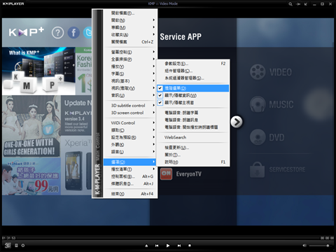Click the circular settings icon in control bar

(x=23, y=245)
